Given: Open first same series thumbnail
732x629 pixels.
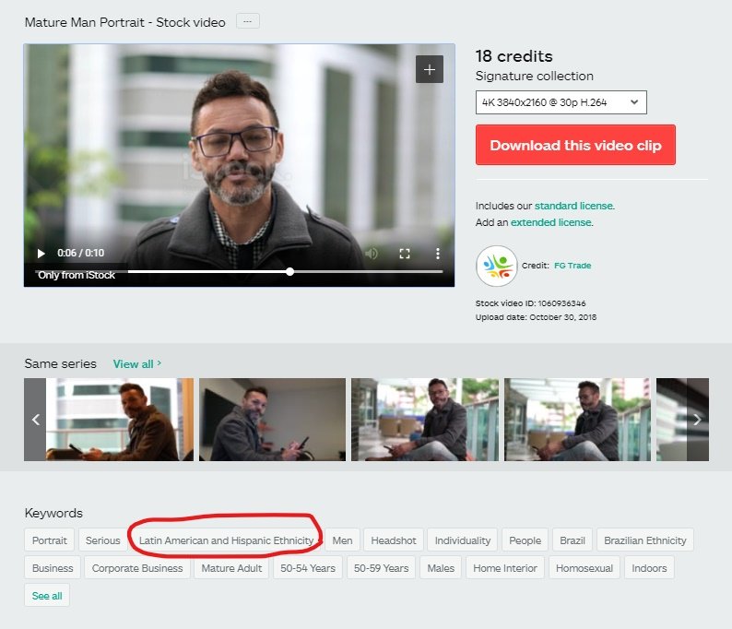Looking at the screenshot, I should [x=120, y=420].
